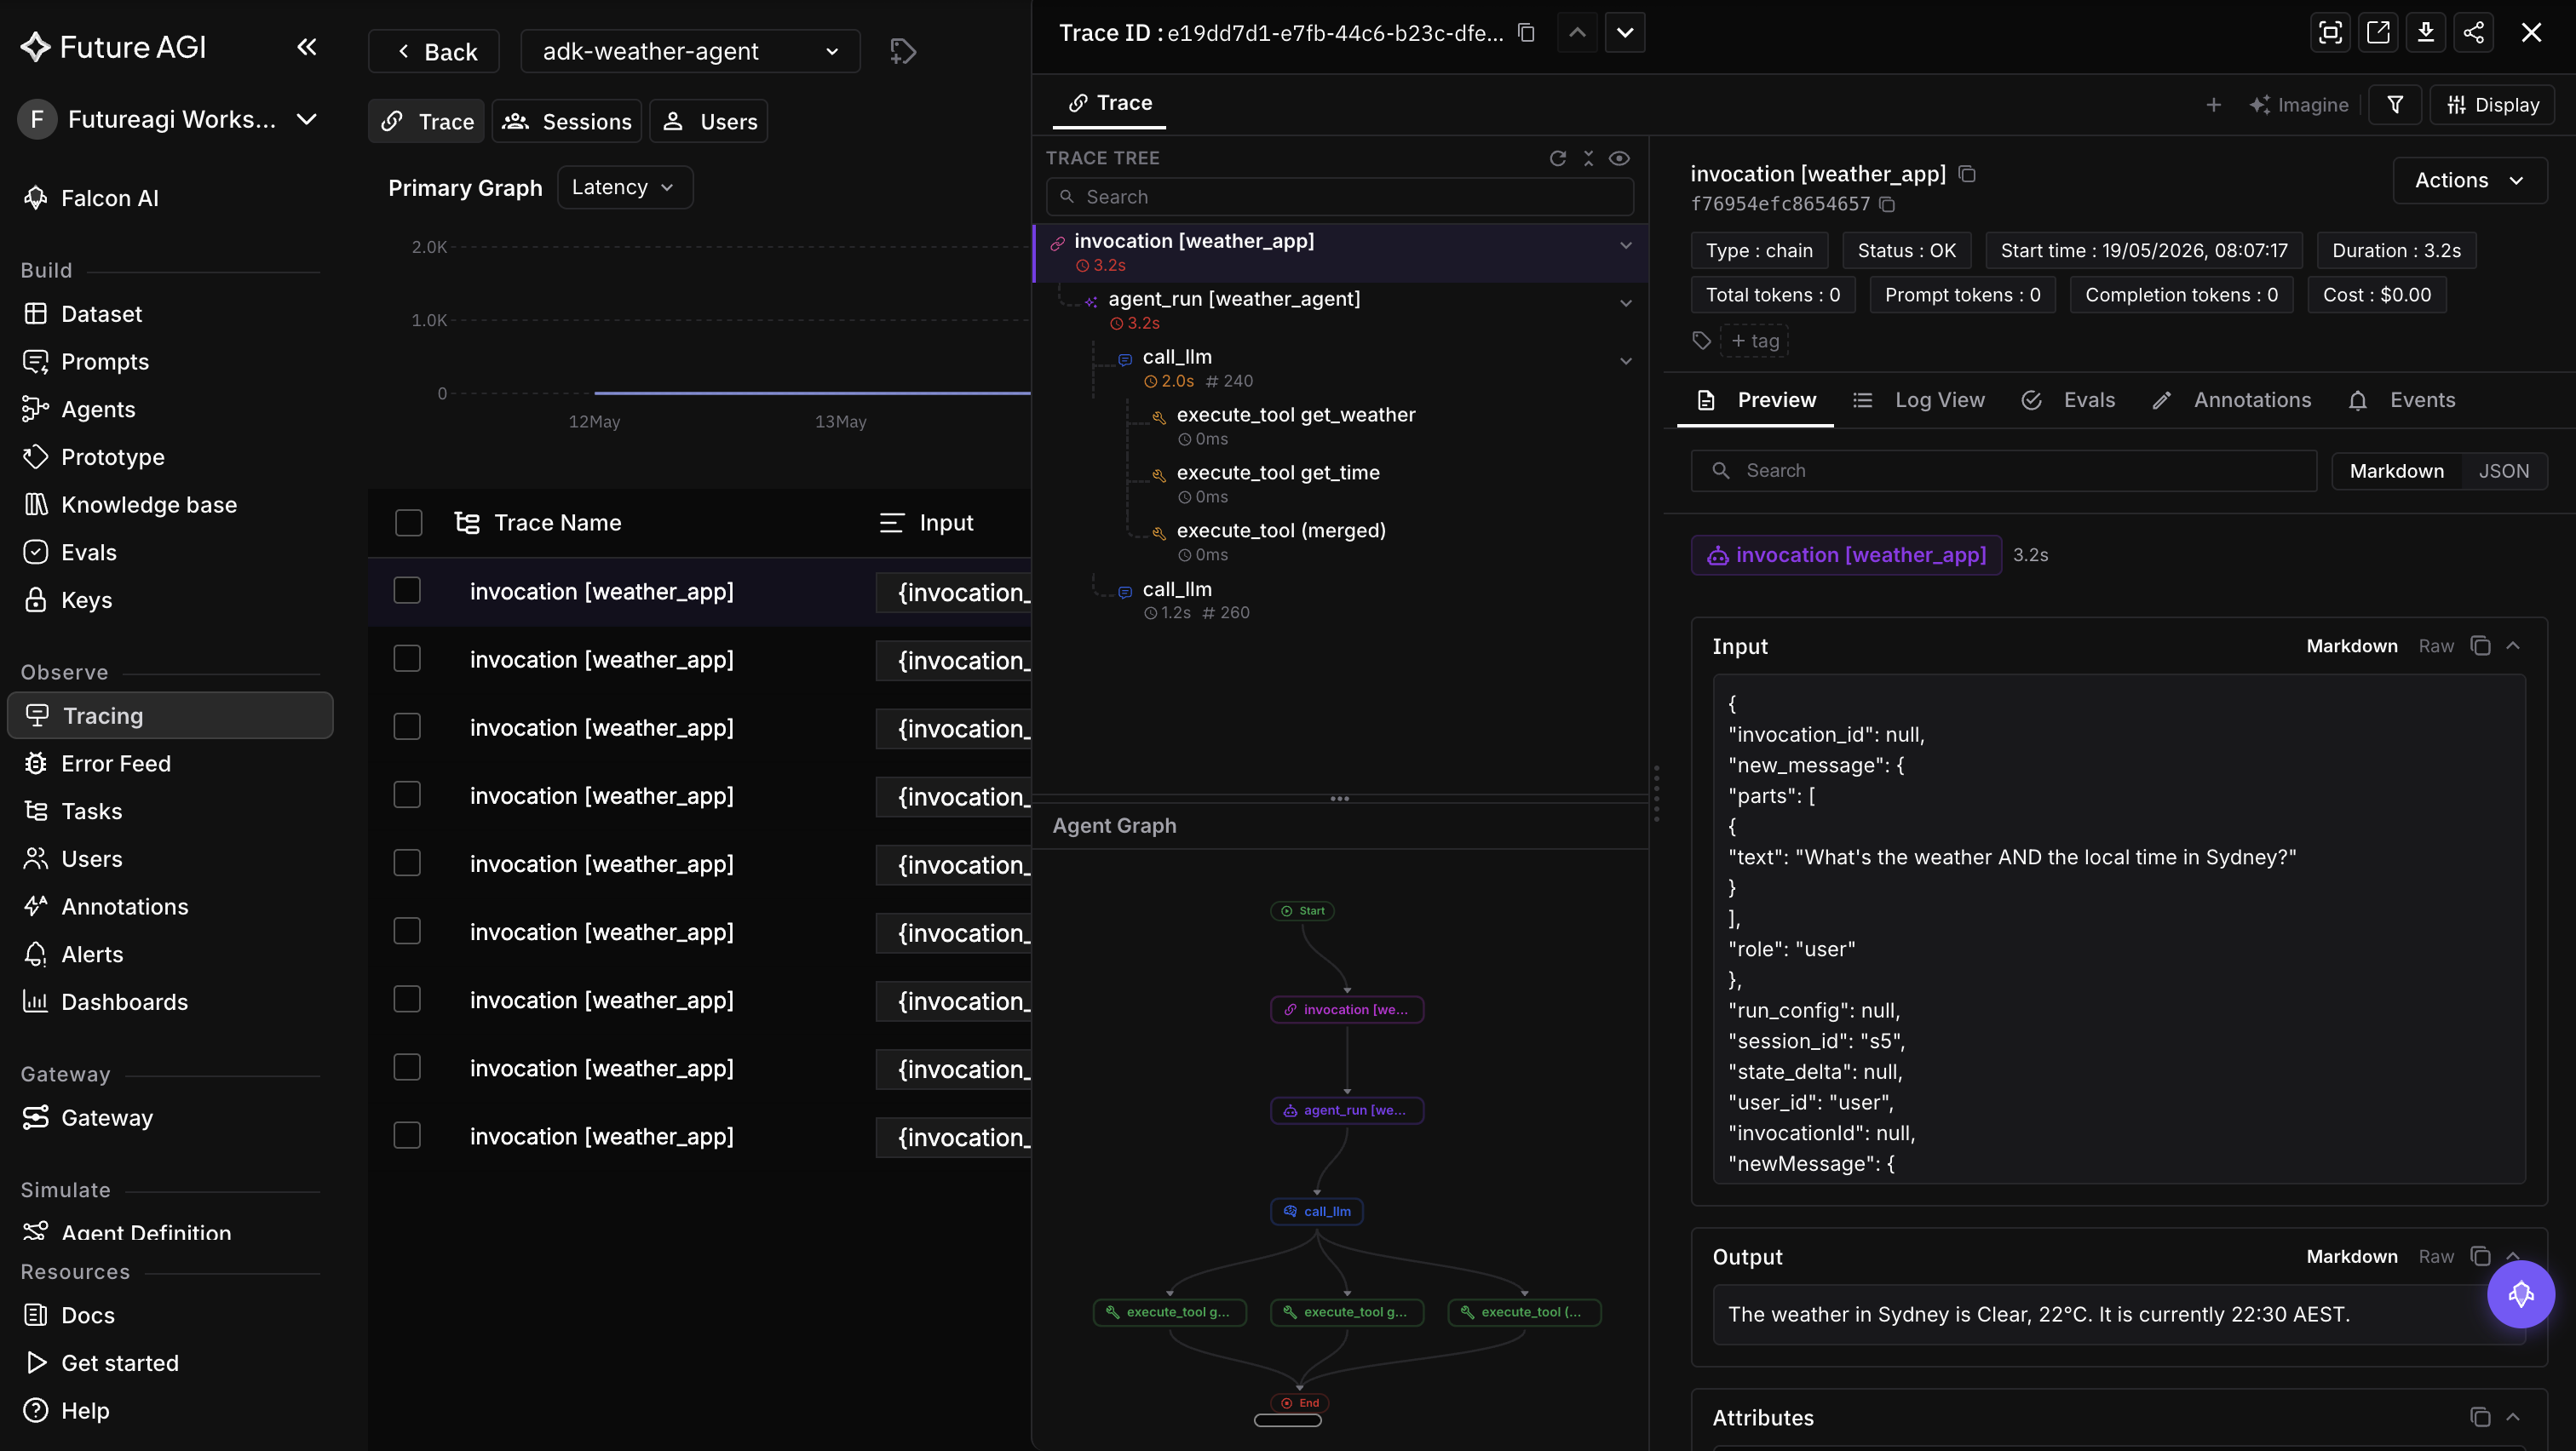Refresh the trace tree
This screenshot has width=2576, height=1451.
click(x=1557, y=158)
